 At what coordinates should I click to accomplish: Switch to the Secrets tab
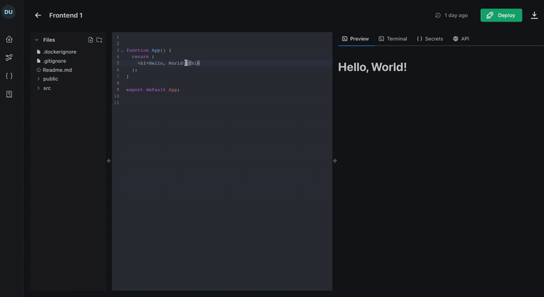[x=430, y=39]
